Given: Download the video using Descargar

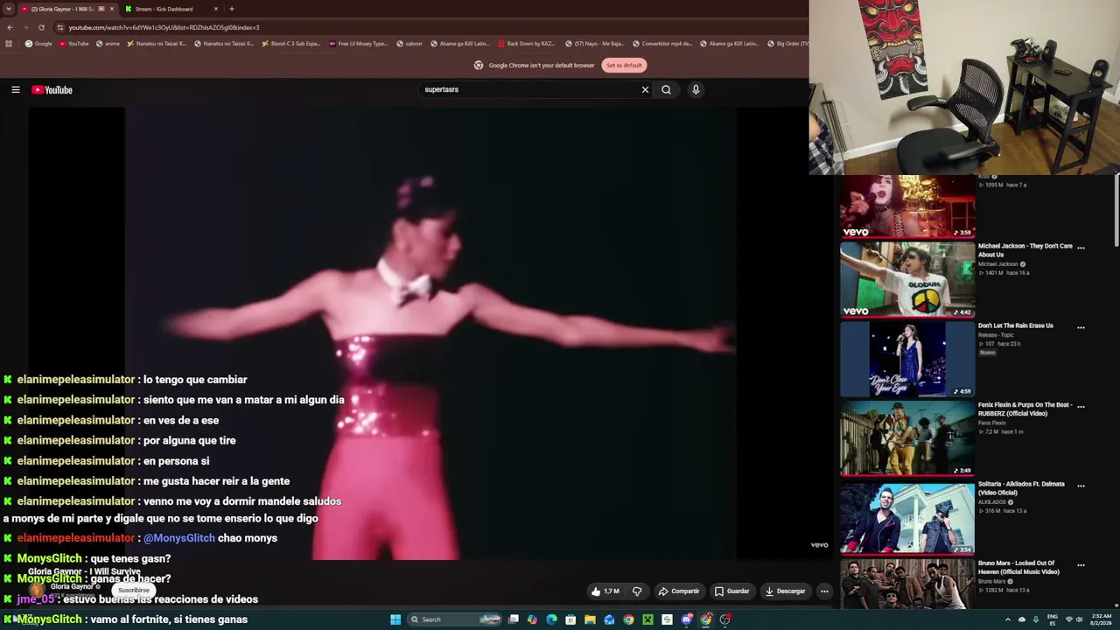Looking at the screenshot, I should coord(785,591).
